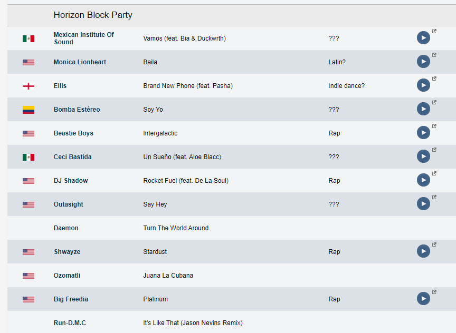The width and height of the screenshot is (456, 333).
Task: Play Vamos by Mexican Institute Of Sound
Action: pos(423,38)
